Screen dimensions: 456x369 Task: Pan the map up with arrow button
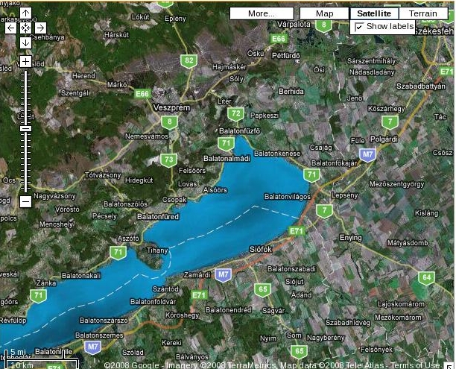pos(25,13)
